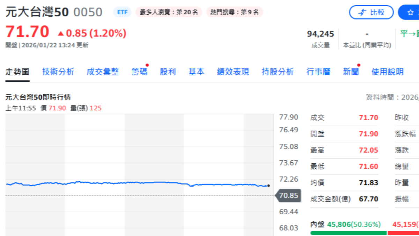
Task: Click the 比較 compare button
Action: pyautogui.click(x=371, y=13)
